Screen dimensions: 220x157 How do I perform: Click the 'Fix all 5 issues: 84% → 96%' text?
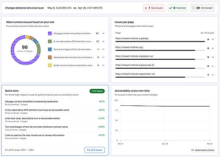(20, 150)
